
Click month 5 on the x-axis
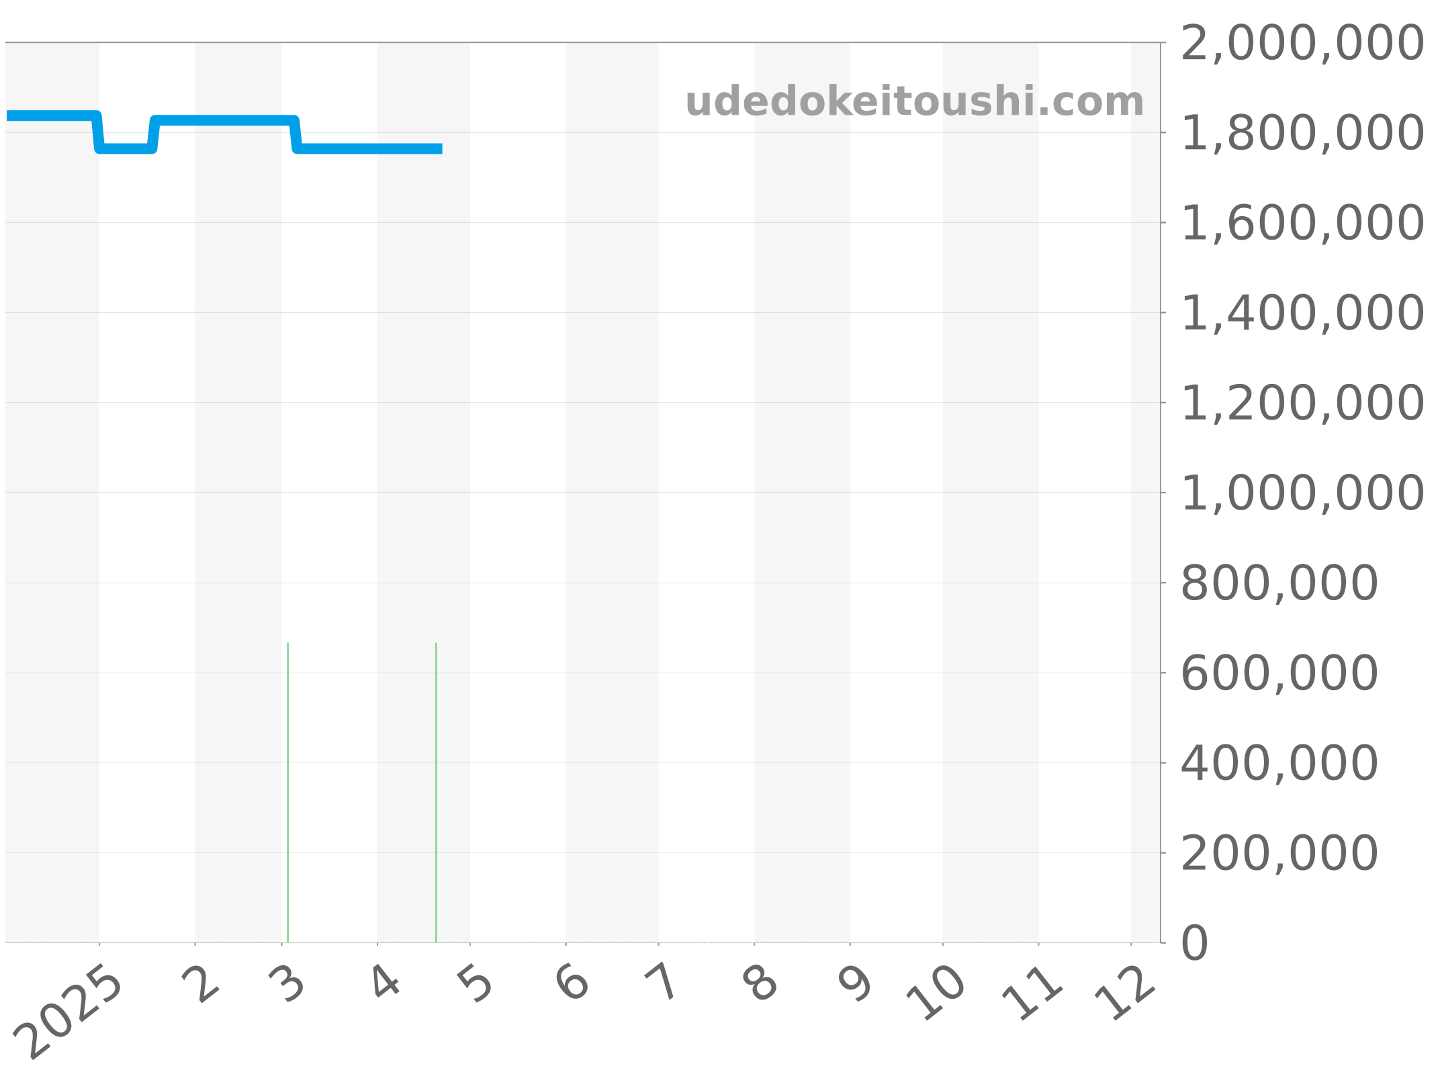click(x=476, y=985)
